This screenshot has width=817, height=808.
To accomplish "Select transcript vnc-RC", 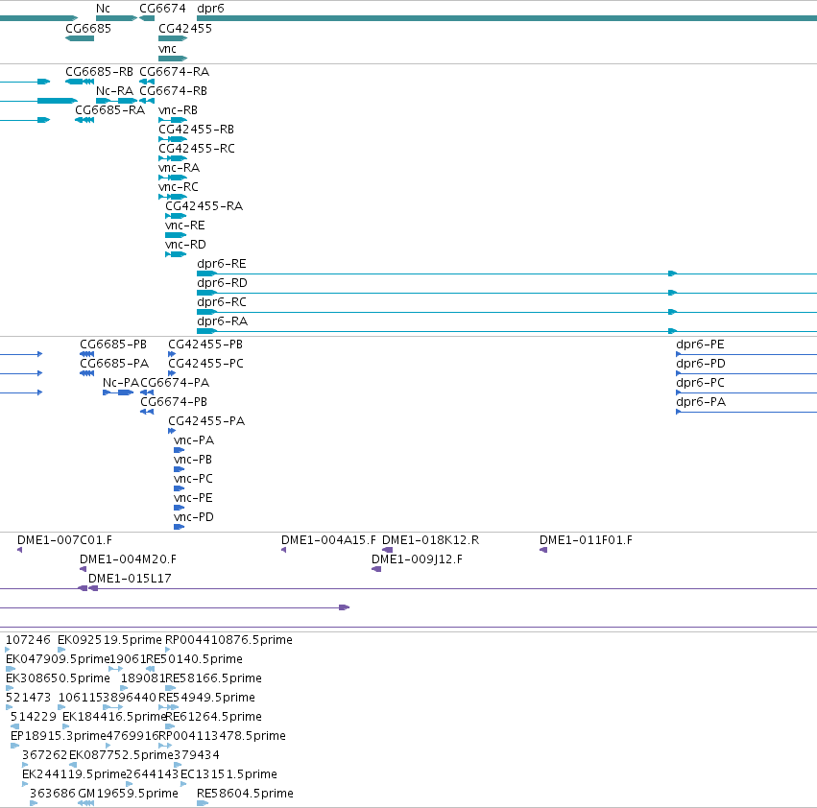I will (x=179, y=186).
